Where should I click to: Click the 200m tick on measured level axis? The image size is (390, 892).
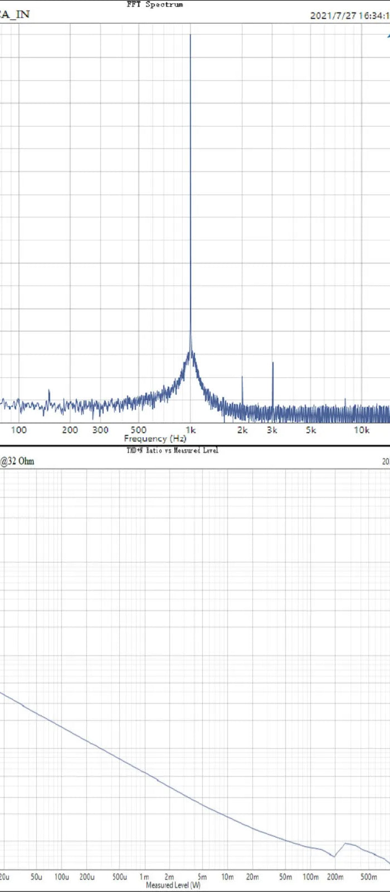pos(335,877)
